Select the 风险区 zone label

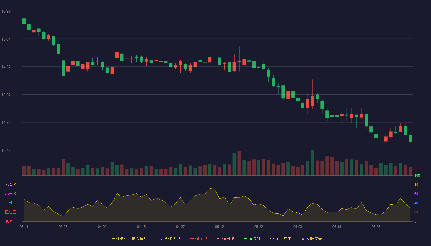tap(10, 184)
